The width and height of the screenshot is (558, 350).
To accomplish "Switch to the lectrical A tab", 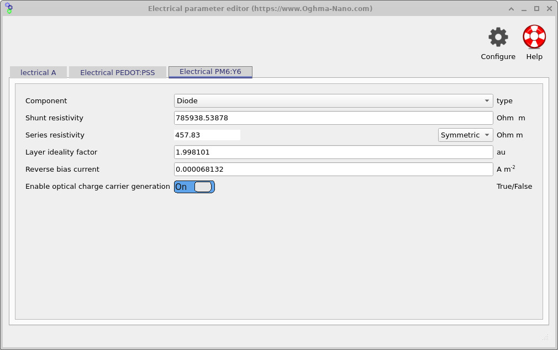I will coord(38,72).
